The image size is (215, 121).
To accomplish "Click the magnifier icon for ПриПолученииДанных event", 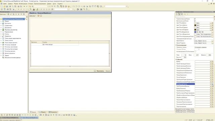I will click(213, 86).
